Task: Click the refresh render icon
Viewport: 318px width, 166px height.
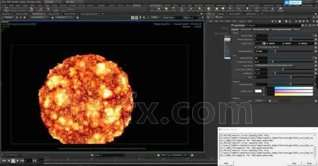Action: (17, 17)
